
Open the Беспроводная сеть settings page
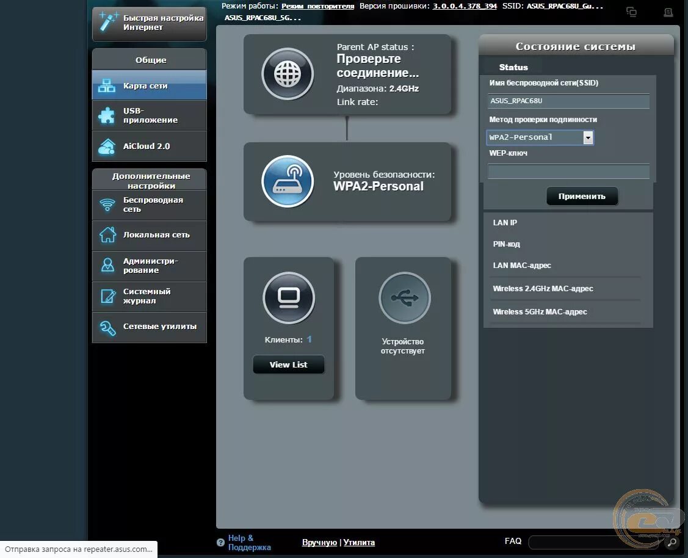pos(149,205)
